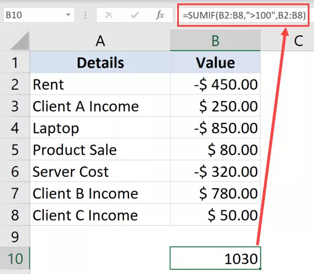Click the Cancel (X) formula icon
314x274 pixels.
109,15
